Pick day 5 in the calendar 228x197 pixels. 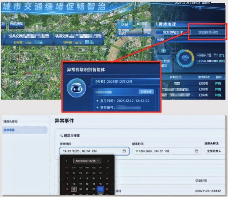tap(87, 178)
